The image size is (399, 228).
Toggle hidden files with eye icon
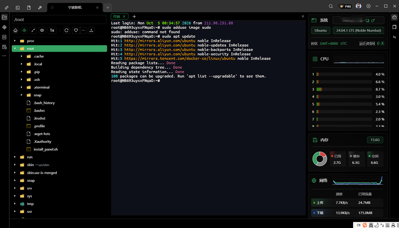42,30
